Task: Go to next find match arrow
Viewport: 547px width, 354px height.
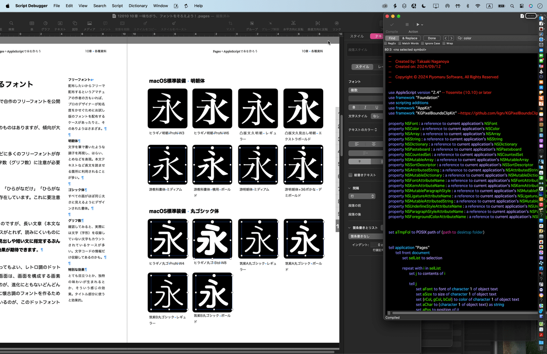Action: point(451,38)
